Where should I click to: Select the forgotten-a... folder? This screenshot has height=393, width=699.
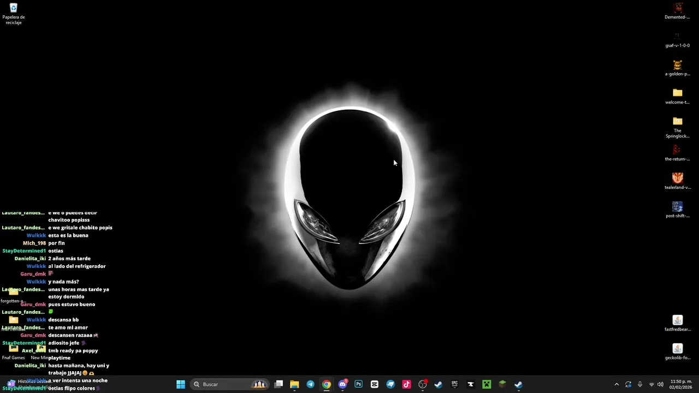point(14,295)
